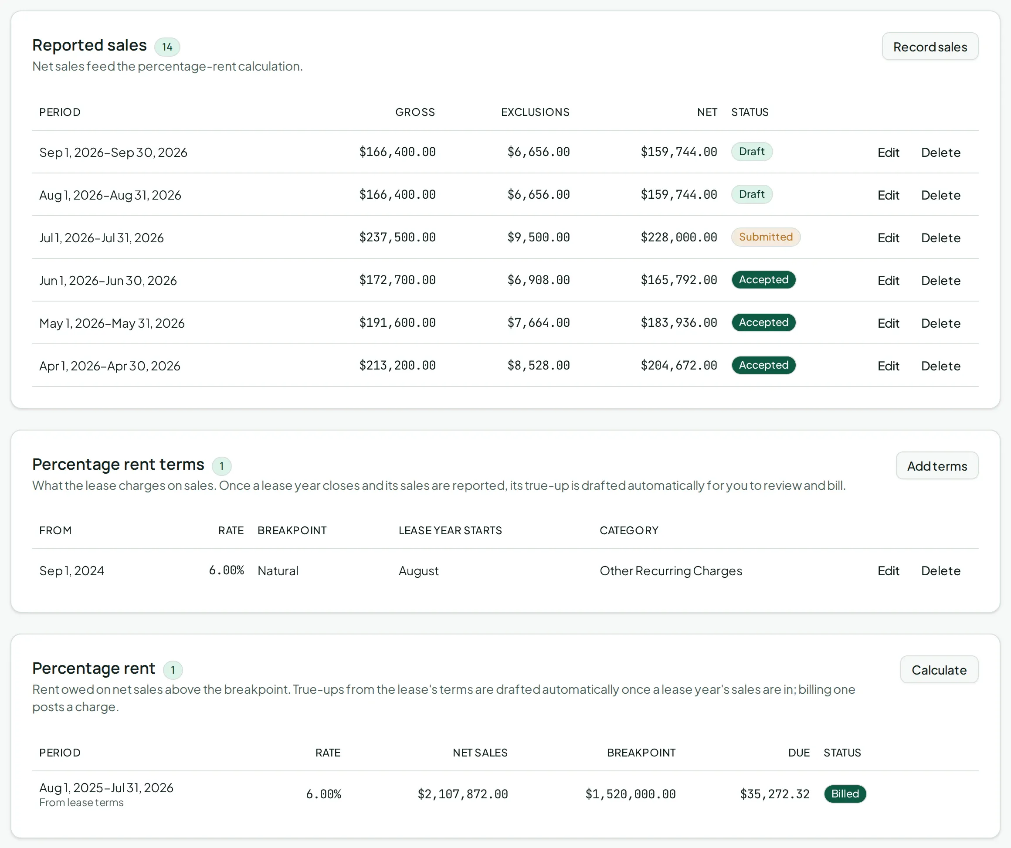
Task: Click net amount $228,000.00
Action: click(x=679, y=237)
